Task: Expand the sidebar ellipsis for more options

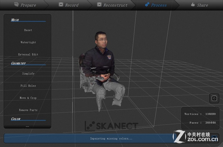Action: click(27, 126)
